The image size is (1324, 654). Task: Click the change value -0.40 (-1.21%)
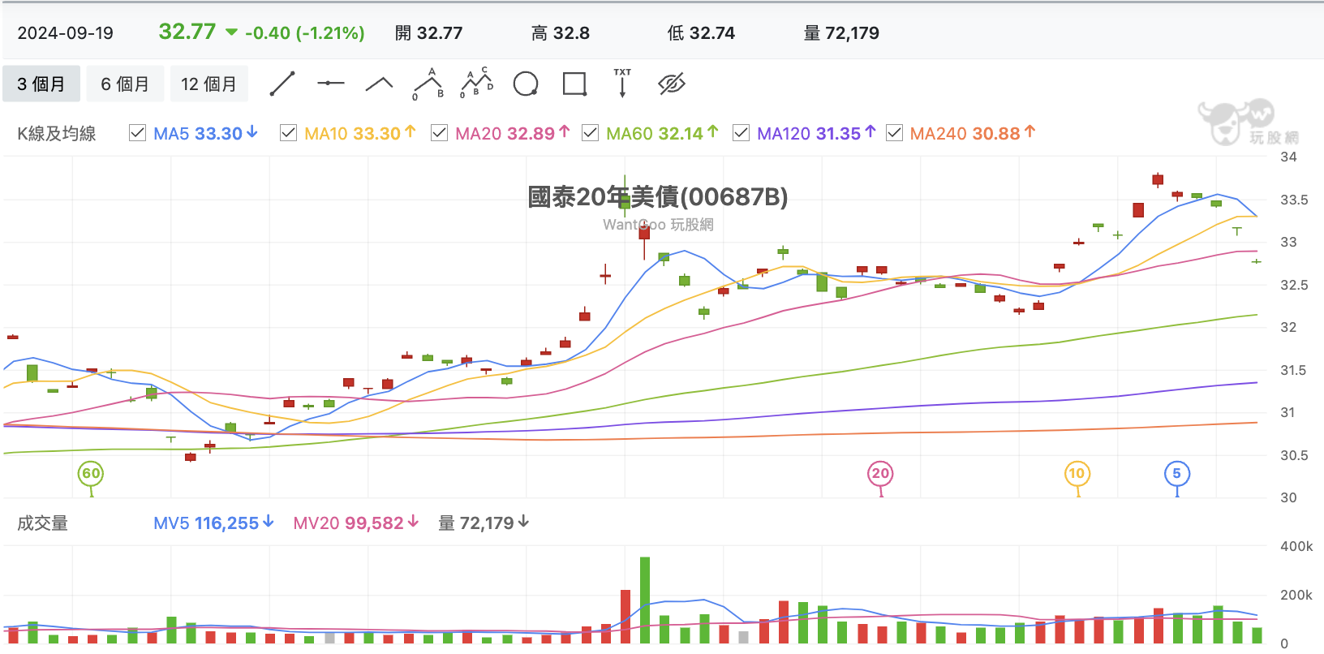304,33
